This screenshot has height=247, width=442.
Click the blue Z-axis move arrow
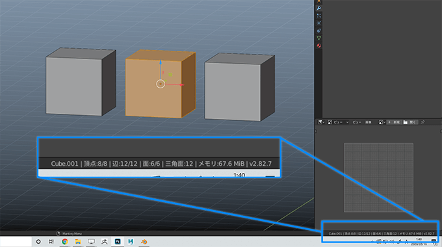point(161,62)
